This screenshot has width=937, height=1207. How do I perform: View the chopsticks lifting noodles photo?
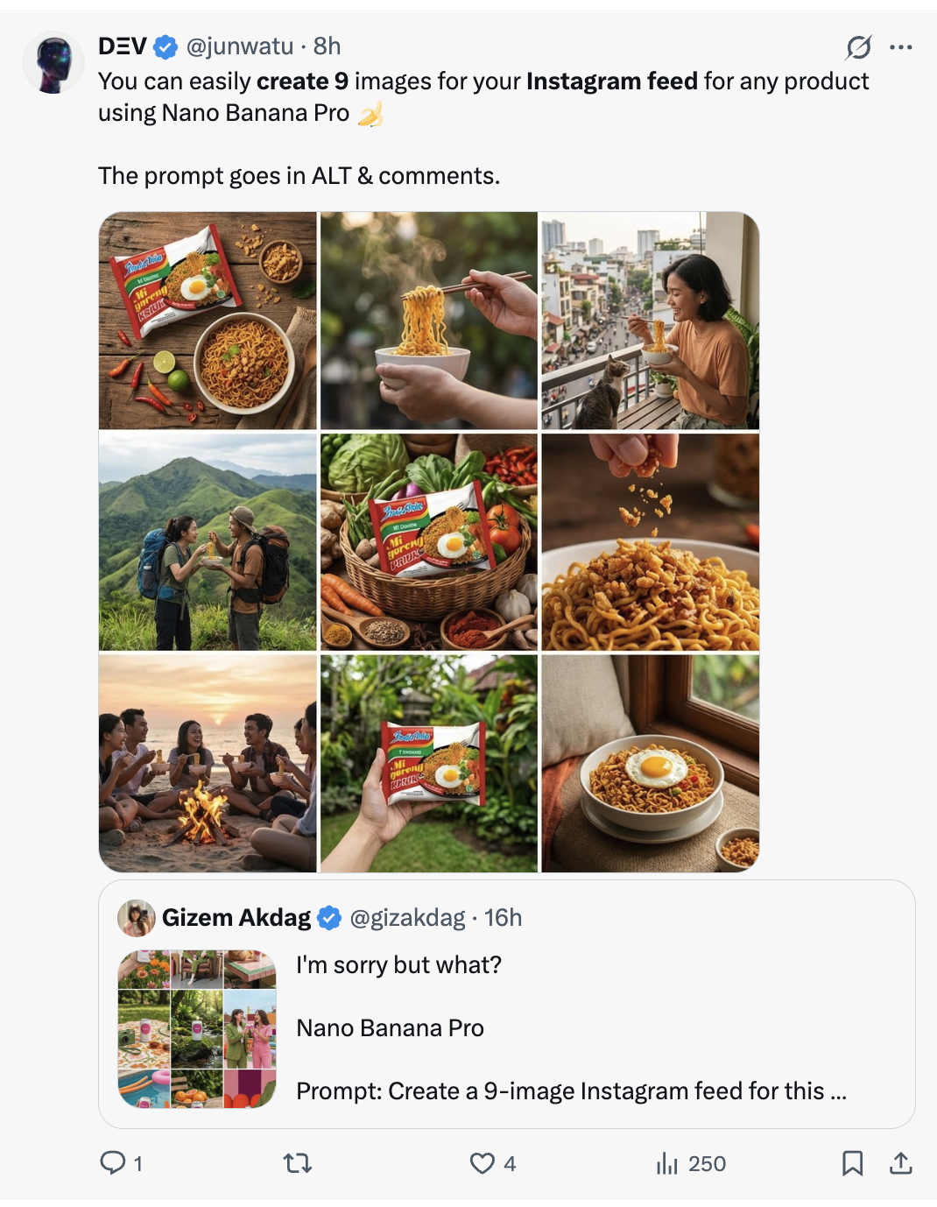429,321
